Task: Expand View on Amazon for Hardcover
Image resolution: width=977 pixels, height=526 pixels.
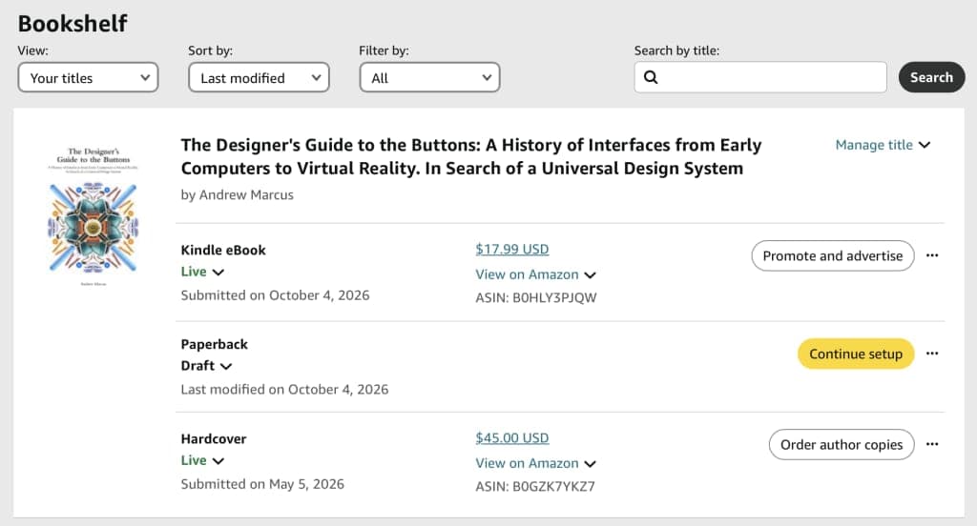Action: (536, 463)
